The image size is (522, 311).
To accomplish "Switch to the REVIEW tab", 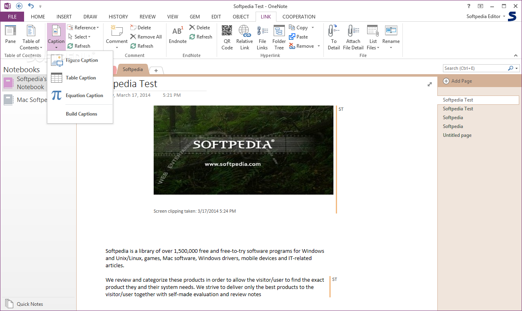I will pos(148,17).
